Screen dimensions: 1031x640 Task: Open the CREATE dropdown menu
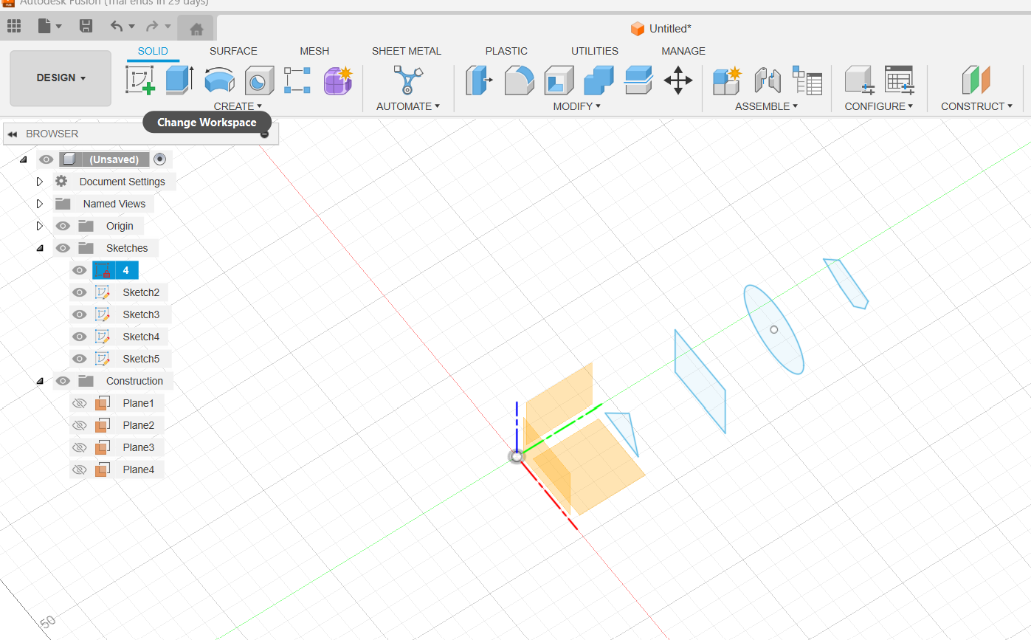click(x=238, y=106)
